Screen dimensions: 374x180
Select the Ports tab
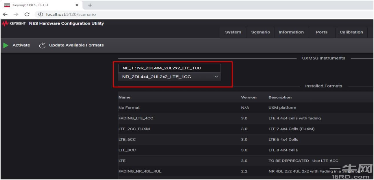pos(322,32)
